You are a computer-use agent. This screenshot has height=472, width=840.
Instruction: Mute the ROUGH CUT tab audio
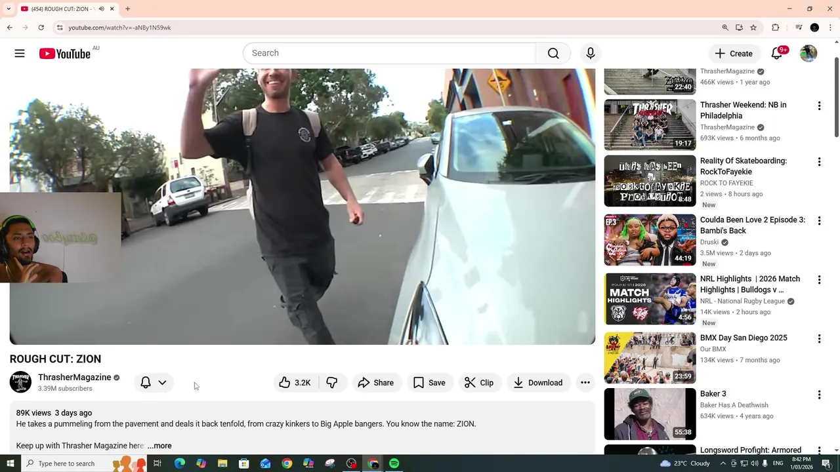101,9
